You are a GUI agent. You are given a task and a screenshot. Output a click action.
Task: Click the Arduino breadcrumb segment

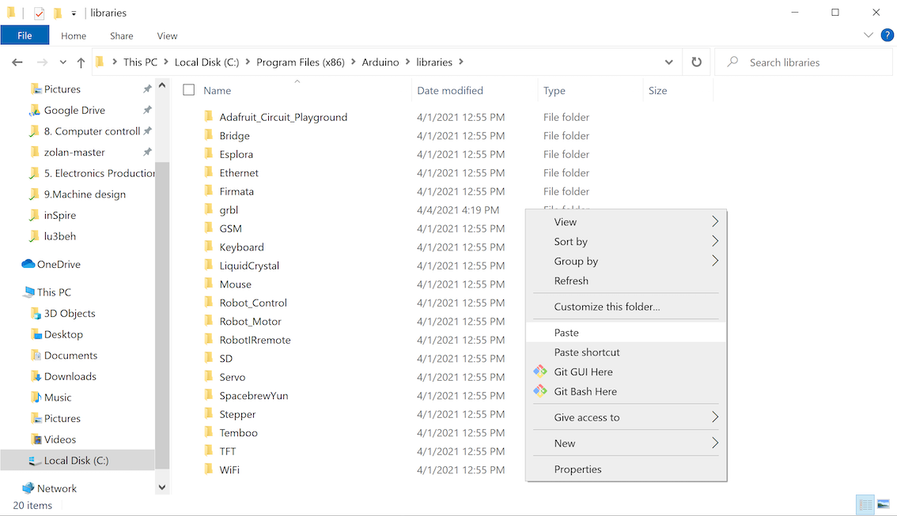point(380,62)
